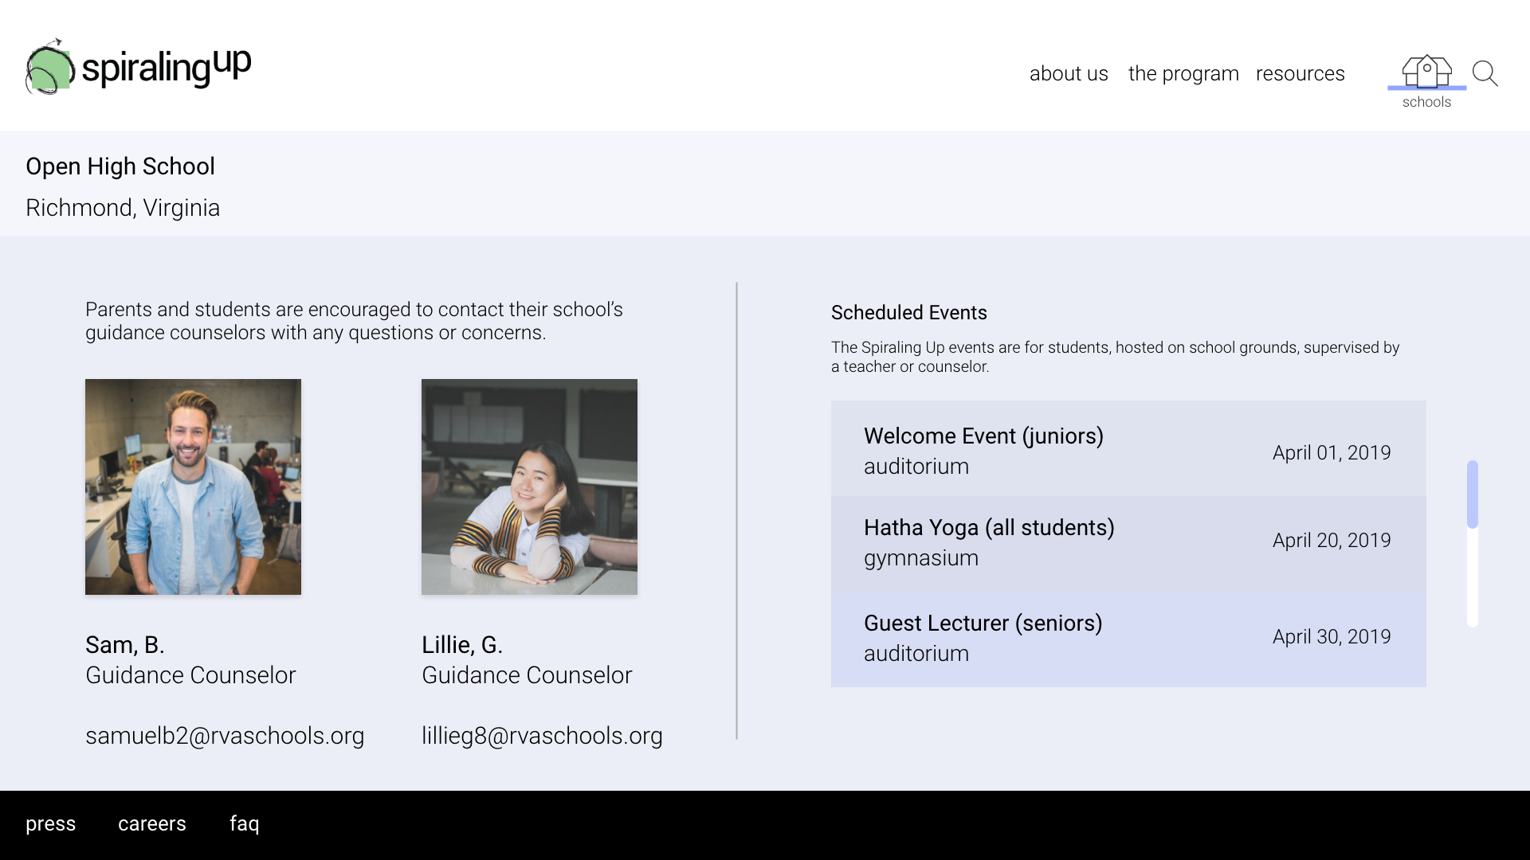Viewport: 1530px width, 860px height.
Task: Select the Guest Lecturer (seniors) event
Action: click(x=1128, y=639)
